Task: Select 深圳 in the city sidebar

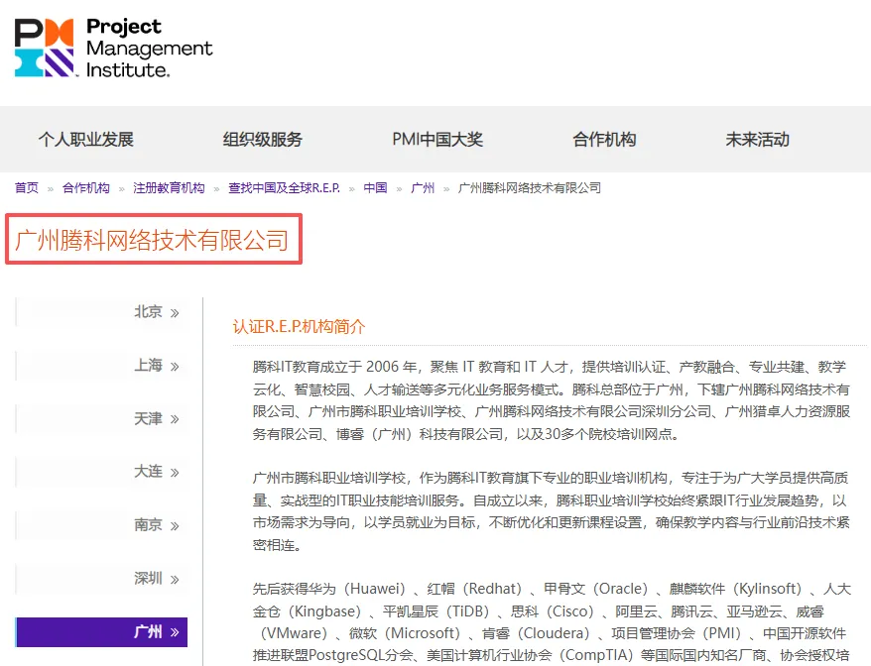Action: pyautogui.click(x=101, y=579)
